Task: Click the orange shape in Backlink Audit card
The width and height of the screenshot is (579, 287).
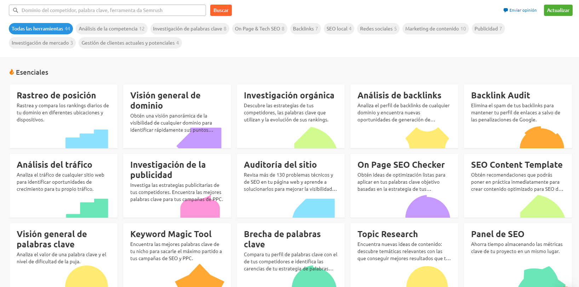Action: tap(541, 139)
